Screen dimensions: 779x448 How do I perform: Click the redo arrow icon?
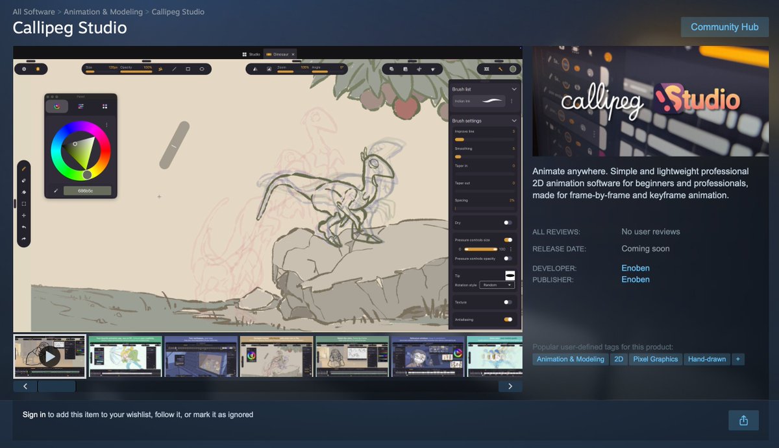24,239
